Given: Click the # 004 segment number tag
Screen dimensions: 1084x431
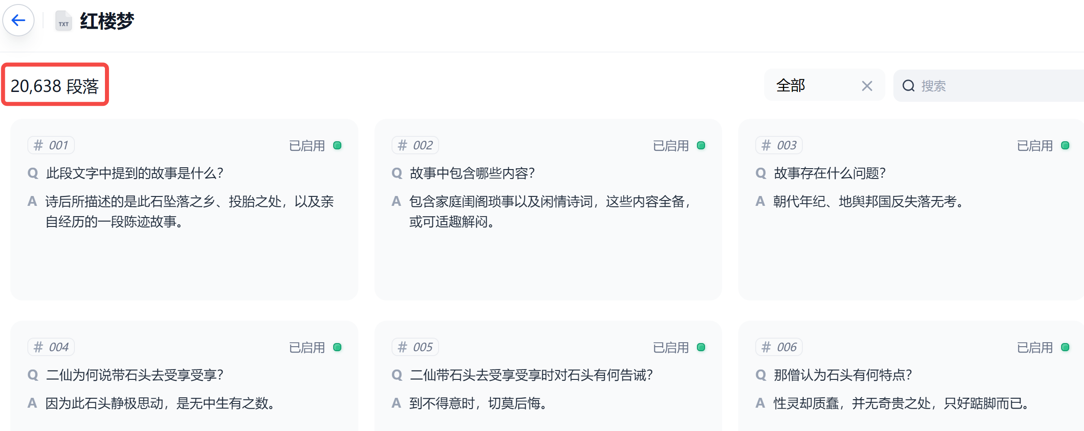Looking at the screenshot, I should coord(51,347).
